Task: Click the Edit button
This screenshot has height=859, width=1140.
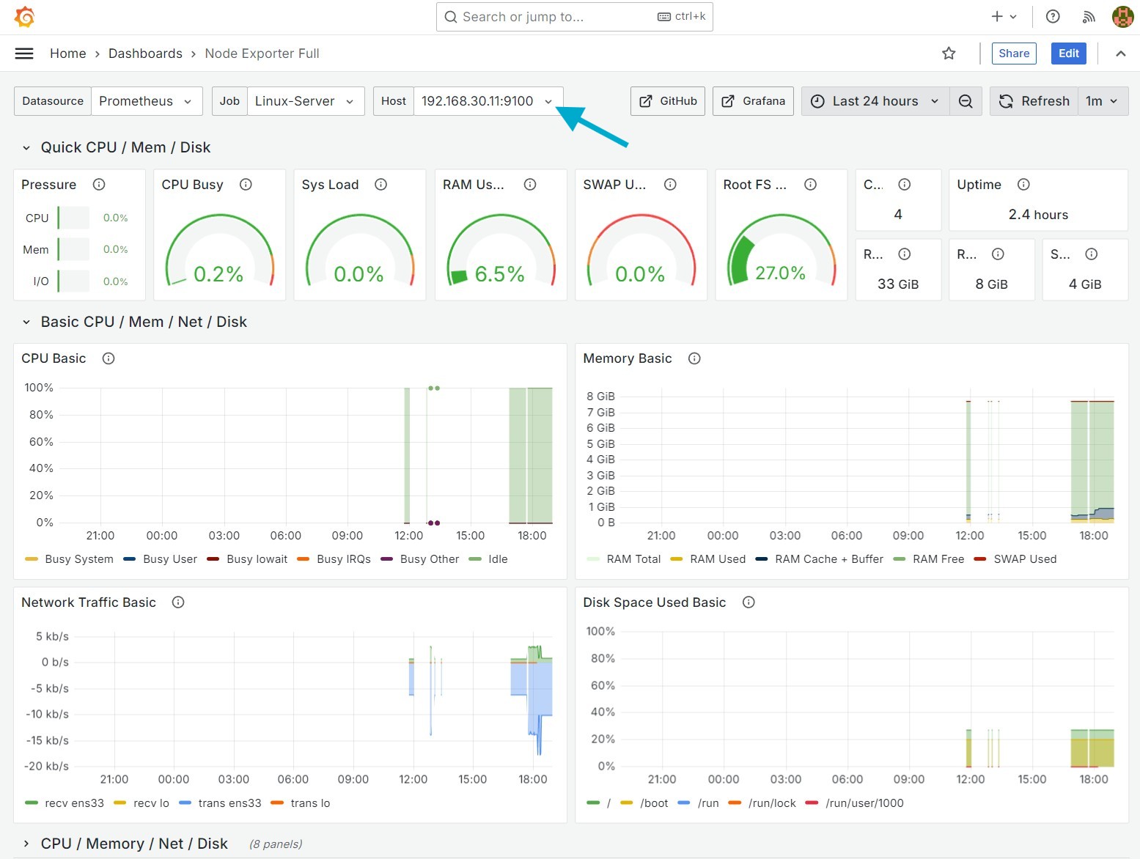Action: click(1068, 53)
